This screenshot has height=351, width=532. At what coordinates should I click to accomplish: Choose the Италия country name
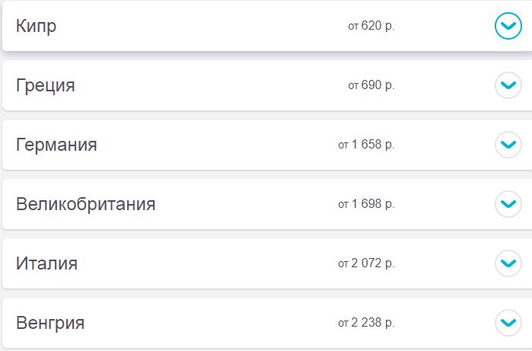(x=46, y=263)
